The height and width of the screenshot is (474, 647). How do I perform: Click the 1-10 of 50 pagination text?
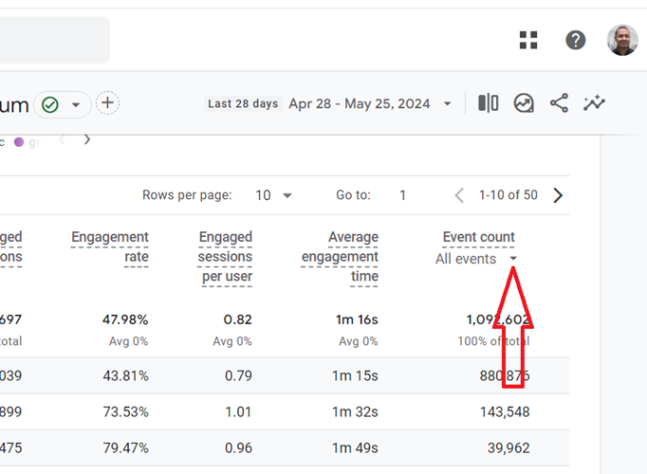coord(508,195)
